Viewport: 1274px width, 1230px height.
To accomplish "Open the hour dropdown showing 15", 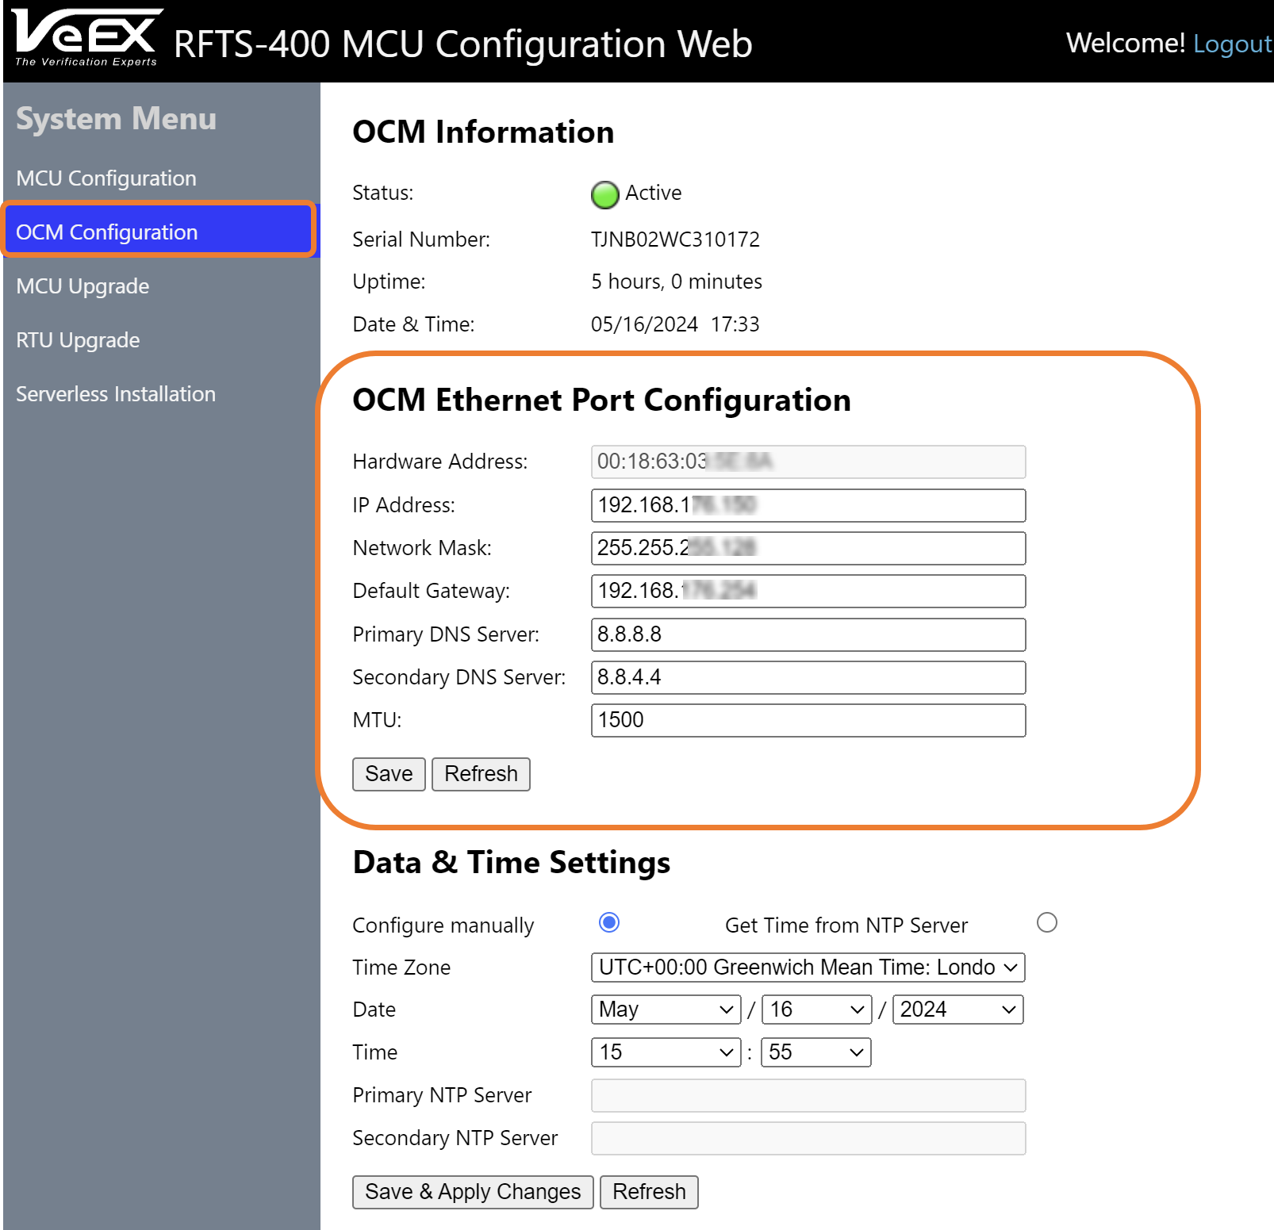I will pyautogui.click(x=666, y=1052).
